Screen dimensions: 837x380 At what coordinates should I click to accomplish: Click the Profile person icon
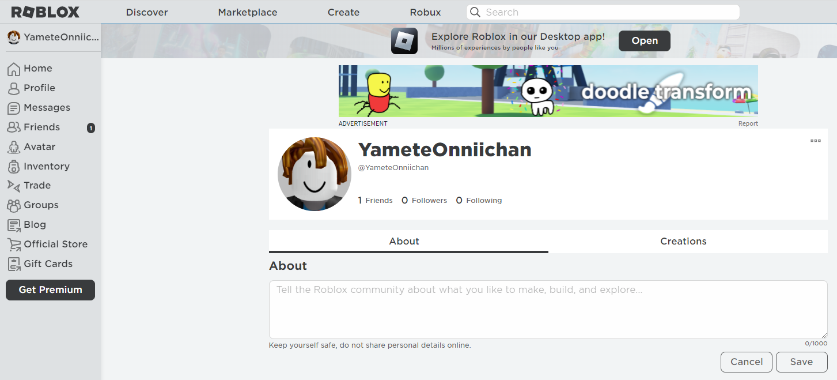click(14, 88)
